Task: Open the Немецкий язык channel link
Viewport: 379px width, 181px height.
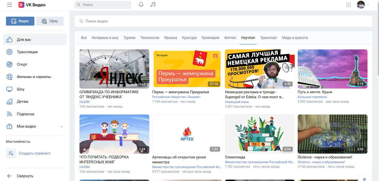Action: (237, 102)
